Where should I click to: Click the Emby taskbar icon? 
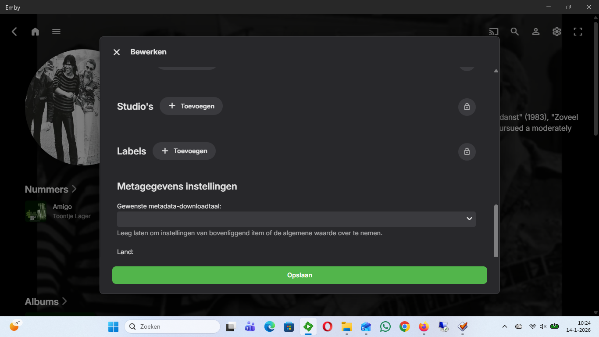point(308,326)
